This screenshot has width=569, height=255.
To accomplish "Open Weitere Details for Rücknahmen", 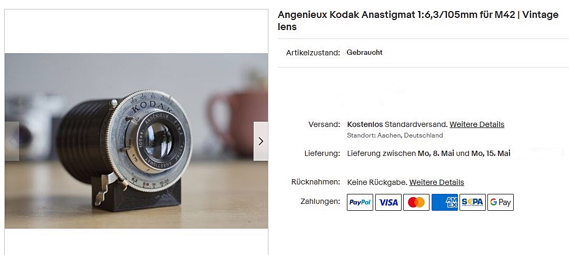I will 436,182.
